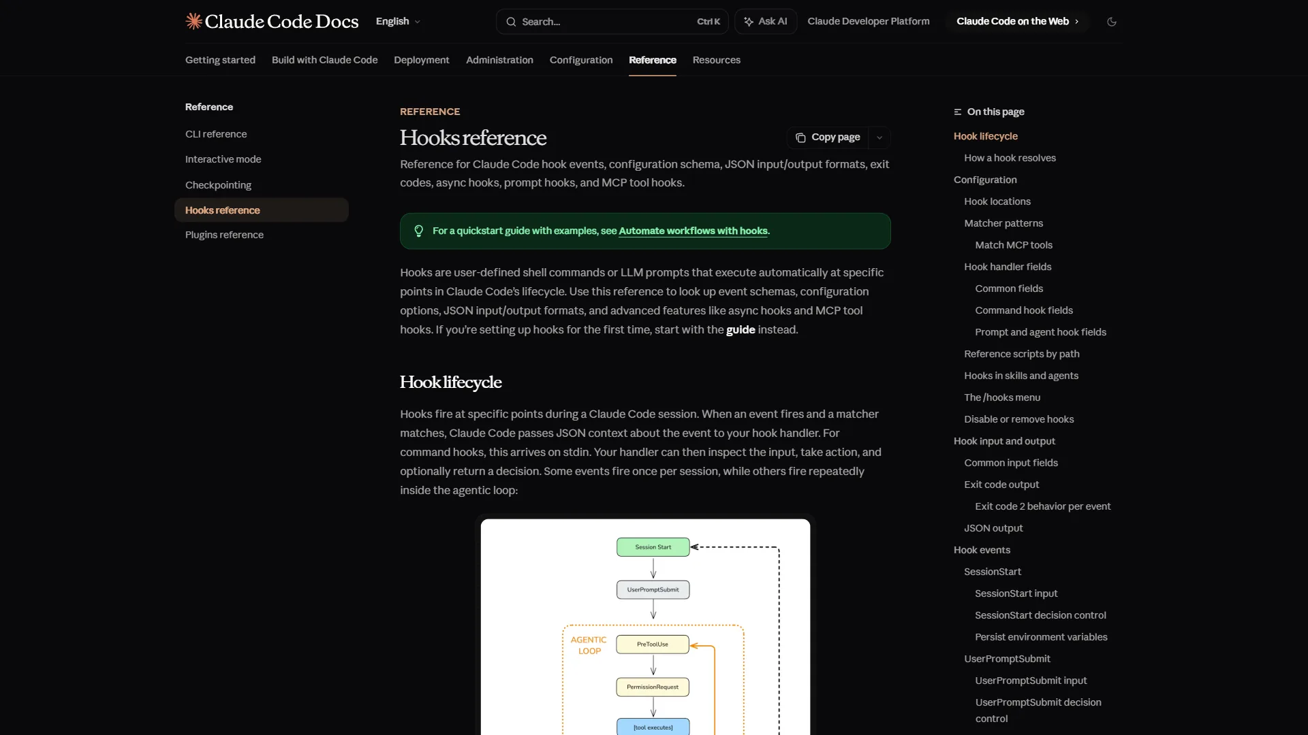Viewport: 1308px width, 735px height.
Task: Jump to Hook handler fields section
Action: click(x=1008, y=267)
